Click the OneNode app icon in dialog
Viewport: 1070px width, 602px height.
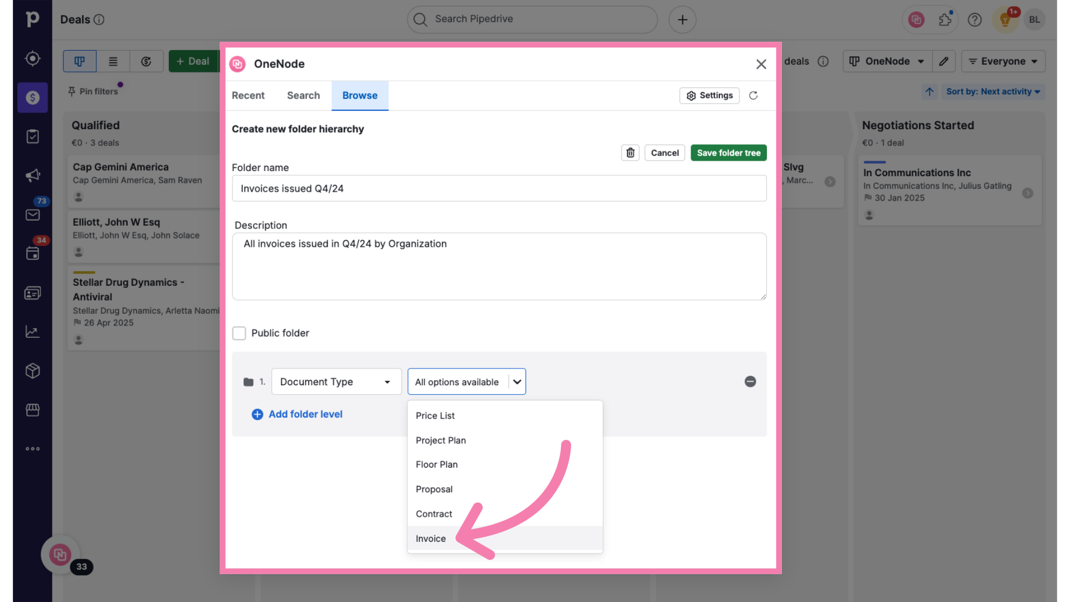(237, 64)
